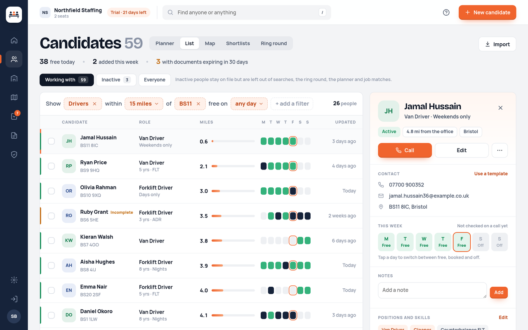Check the box next to Ruby Grant
Screen dimensions: 528x330
coord(51,216)
